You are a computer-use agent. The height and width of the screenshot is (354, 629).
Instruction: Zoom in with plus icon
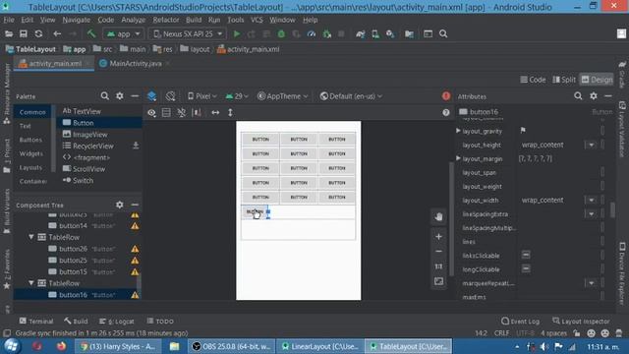click(439, 237)
